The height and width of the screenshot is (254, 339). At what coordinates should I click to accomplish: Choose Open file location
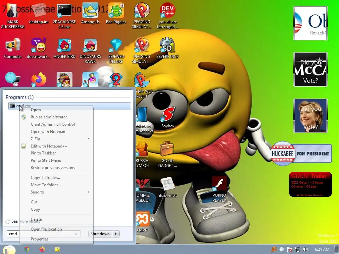[56, 229]
